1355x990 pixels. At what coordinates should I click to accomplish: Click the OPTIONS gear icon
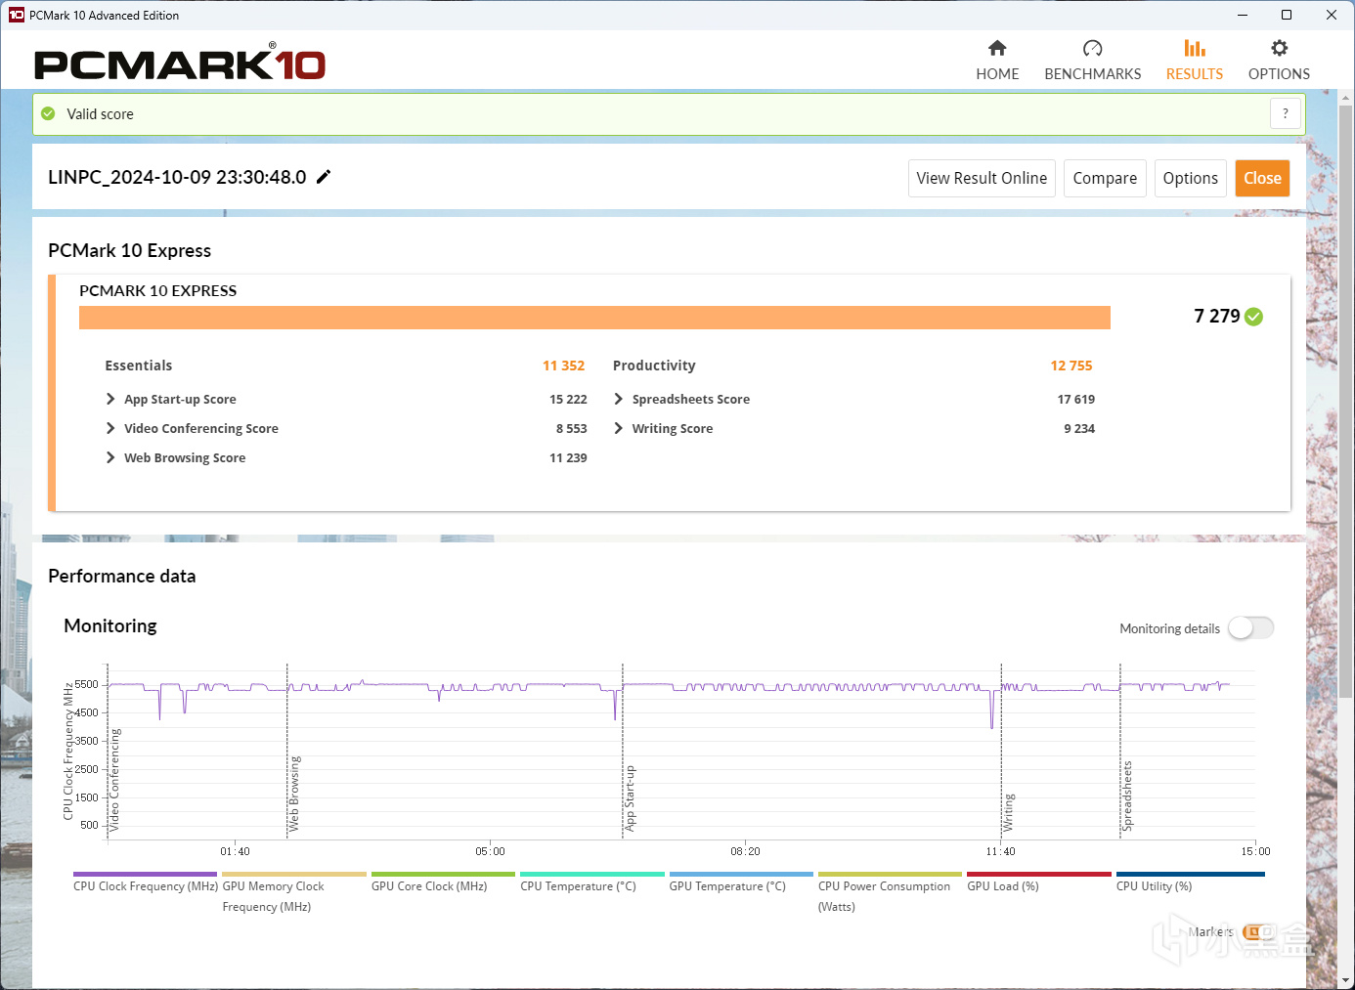tap(1279, 48)
